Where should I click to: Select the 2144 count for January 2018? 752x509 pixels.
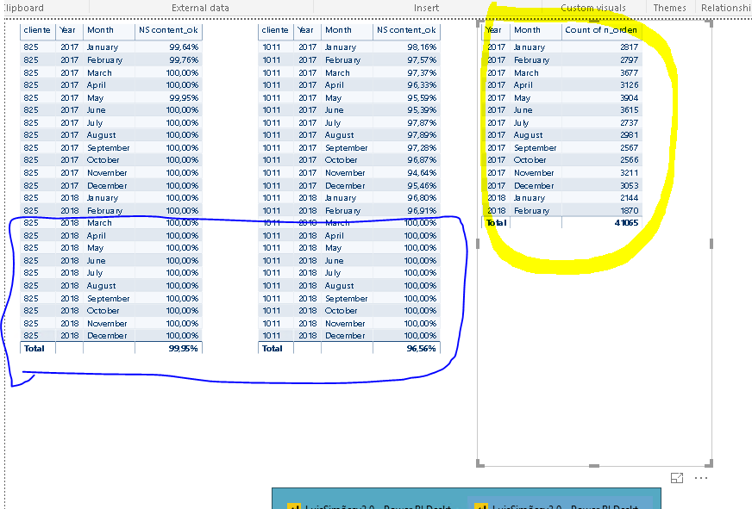click(x=629, y=198)
